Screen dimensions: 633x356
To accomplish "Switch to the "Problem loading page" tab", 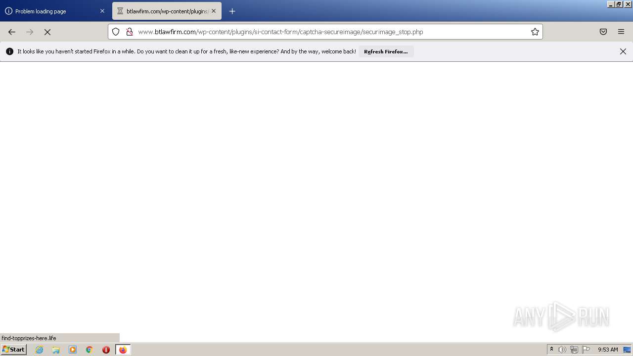I will (54, 11).
